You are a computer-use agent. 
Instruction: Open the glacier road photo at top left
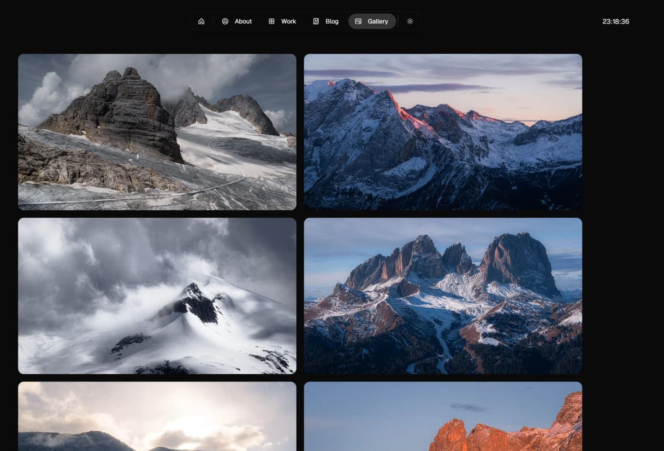[157, 132]
